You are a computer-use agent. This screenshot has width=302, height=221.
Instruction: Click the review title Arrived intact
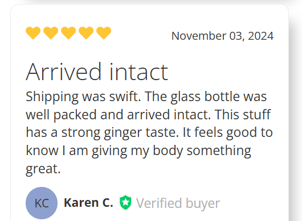(x=97, y=72)
